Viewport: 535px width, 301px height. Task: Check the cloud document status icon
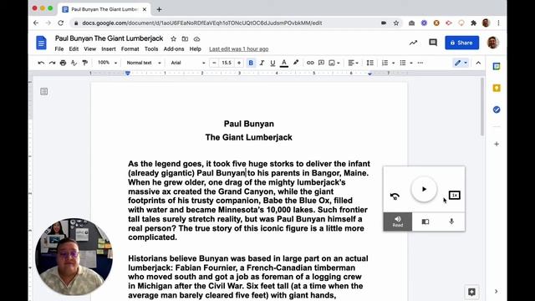pos(196,39)
